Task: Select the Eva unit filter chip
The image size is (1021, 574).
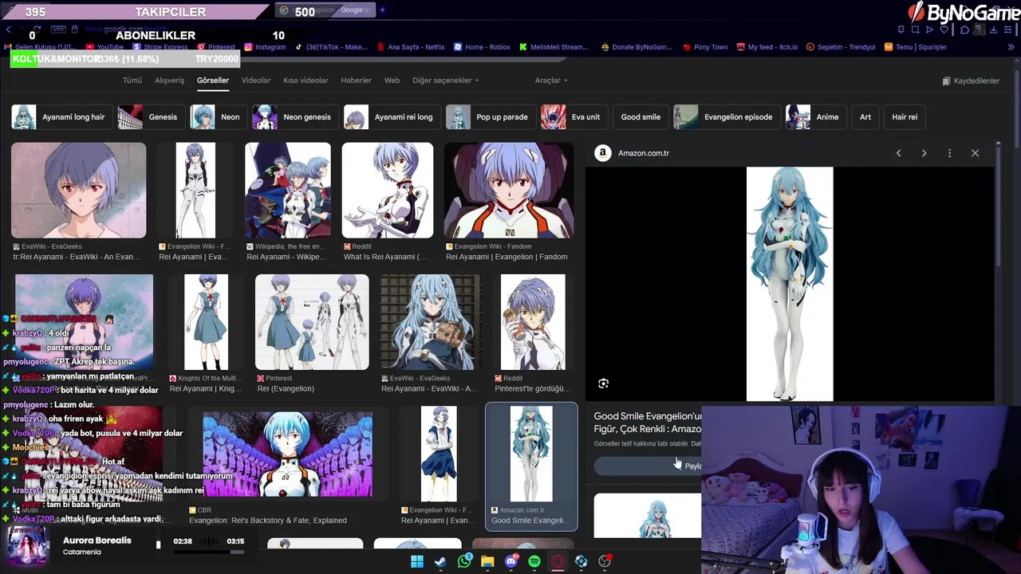Action: pyautogui.click(x=574, y=117)
